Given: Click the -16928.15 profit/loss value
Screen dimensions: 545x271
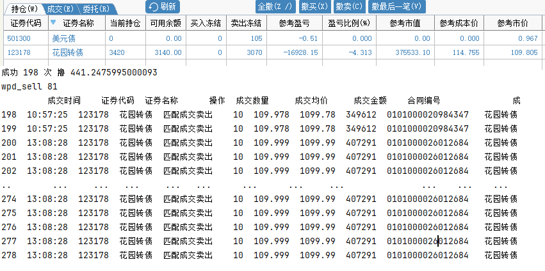Looking at the screenshot, I should pos(300,53).
